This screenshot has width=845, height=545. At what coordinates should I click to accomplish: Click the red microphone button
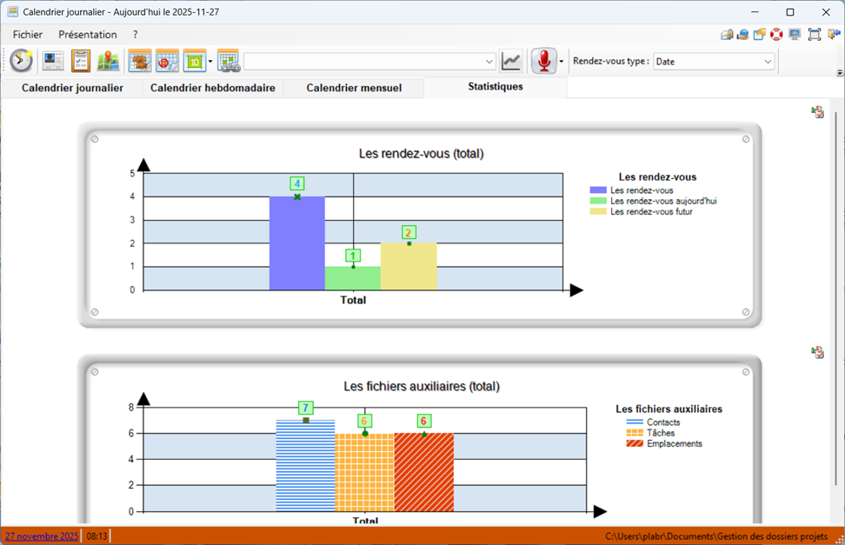[x=543, y=61]
